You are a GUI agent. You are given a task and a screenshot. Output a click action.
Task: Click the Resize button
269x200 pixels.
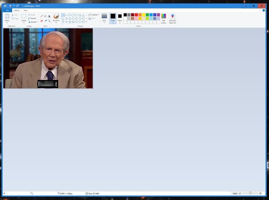(x=32, y=18)
